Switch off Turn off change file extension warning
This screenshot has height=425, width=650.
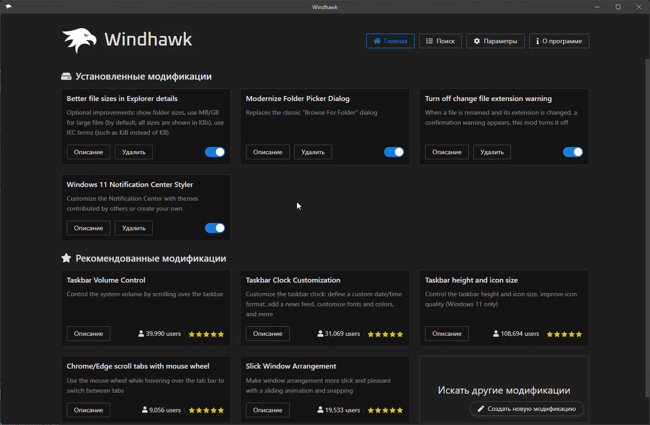[x=573, y=152]
